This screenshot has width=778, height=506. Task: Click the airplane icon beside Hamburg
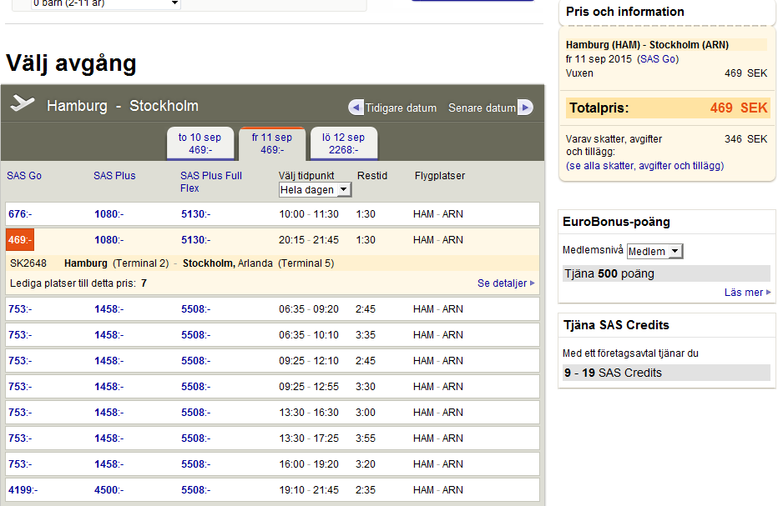[23, 103]
